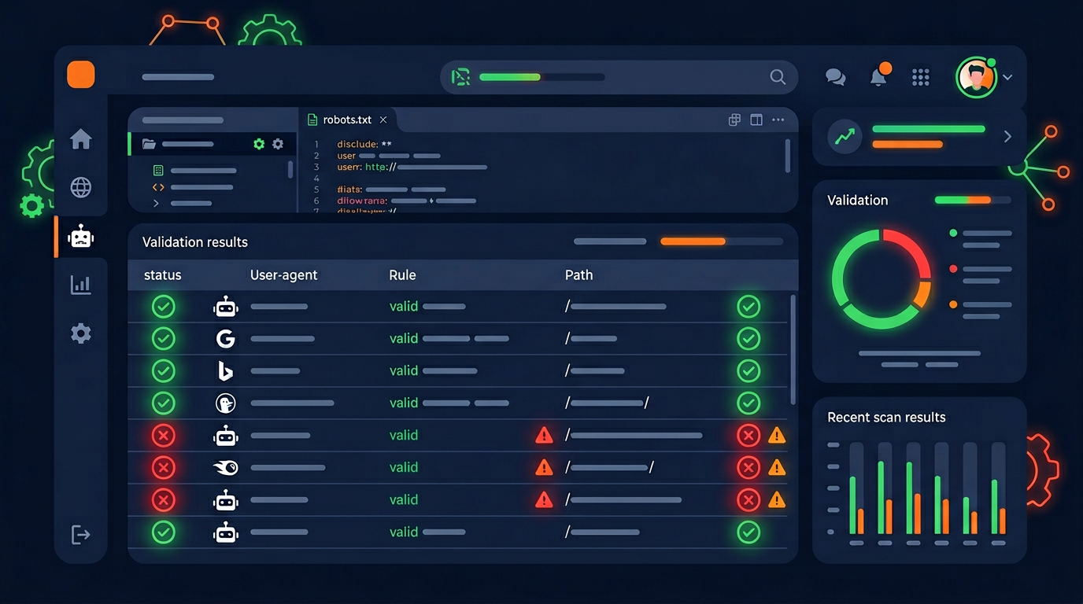This screenshot has height=604, width=1083.
Task: Open the settings gear in the sidebar
Action: pyautogui.click(x=81, y=333)
